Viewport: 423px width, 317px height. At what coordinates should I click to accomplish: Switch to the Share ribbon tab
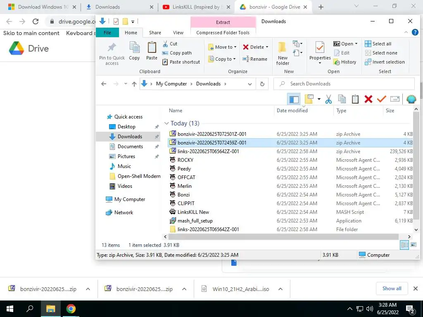tap(155, 33)
